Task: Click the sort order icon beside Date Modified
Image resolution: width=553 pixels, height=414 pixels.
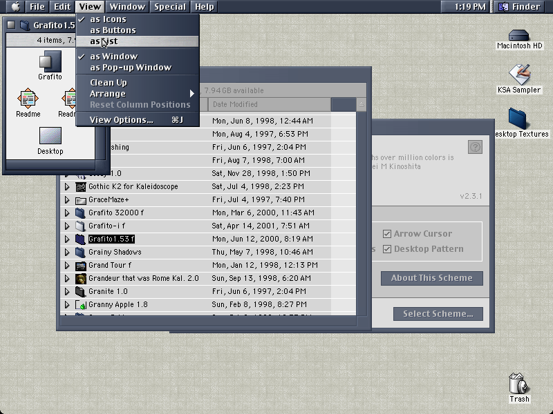Action: click(361, 104)
